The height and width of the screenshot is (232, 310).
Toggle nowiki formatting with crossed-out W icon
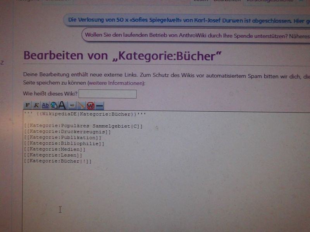90,106
